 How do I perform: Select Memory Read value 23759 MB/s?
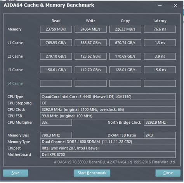tap(56, 29)
